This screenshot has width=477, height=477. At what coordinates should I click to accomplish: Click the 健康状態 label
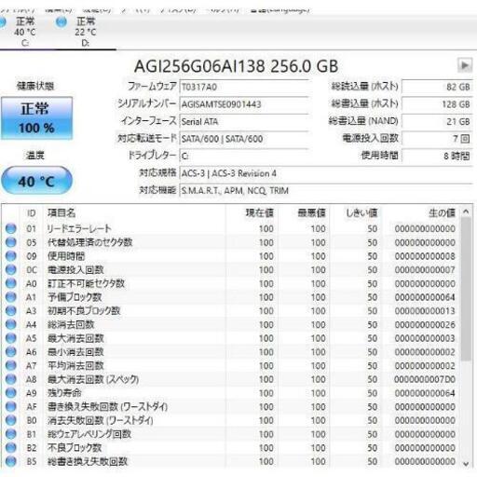tap(35, 86)
